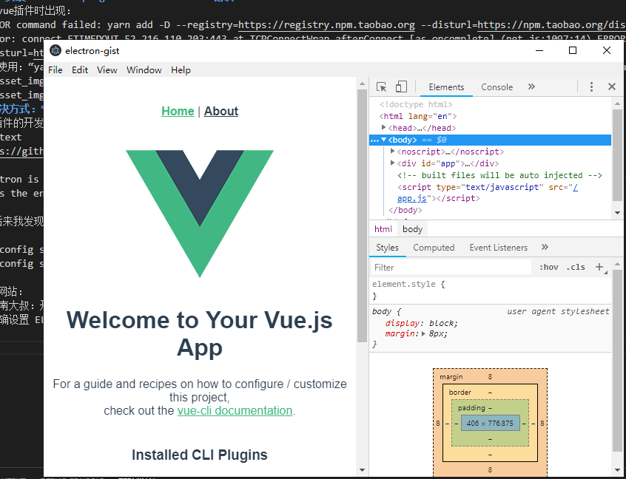
Task: Close the DevTools panel
Action: pyautogui.click(x=612, y=86)
